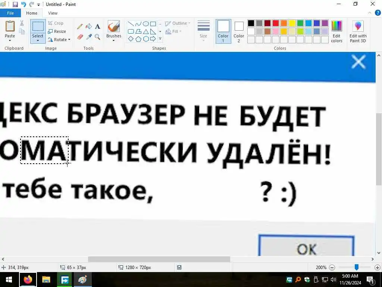Choose the Polygon shape
This screenshot has height=287, width=382.
pyautogui.click(x=138, y=31)
